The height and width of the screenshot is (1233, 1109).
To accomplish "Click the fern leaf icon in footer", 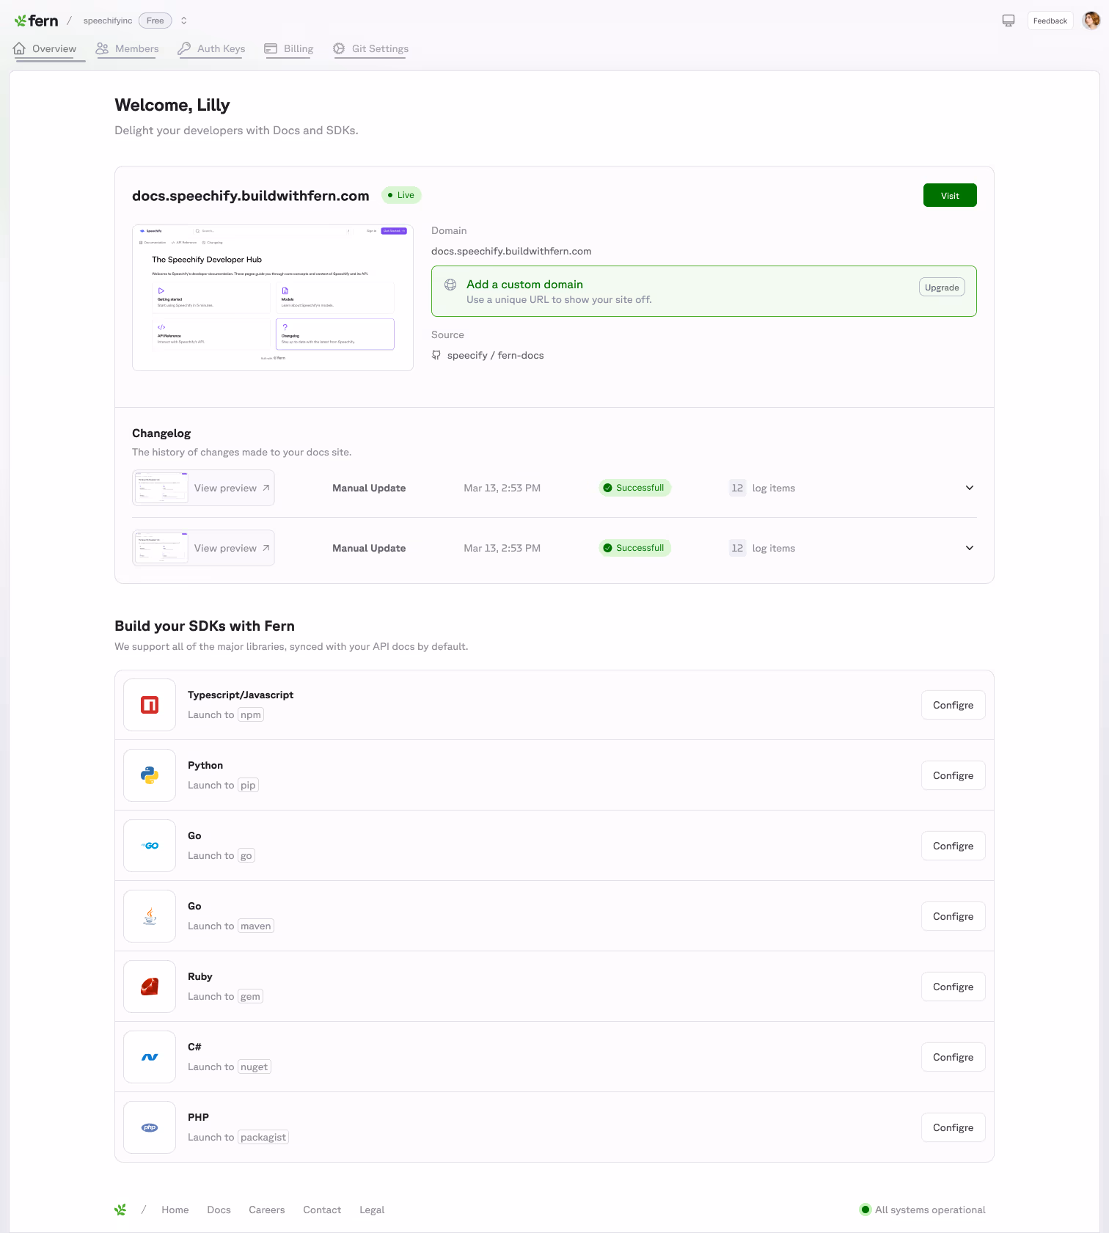I will tap(120, 1210).
